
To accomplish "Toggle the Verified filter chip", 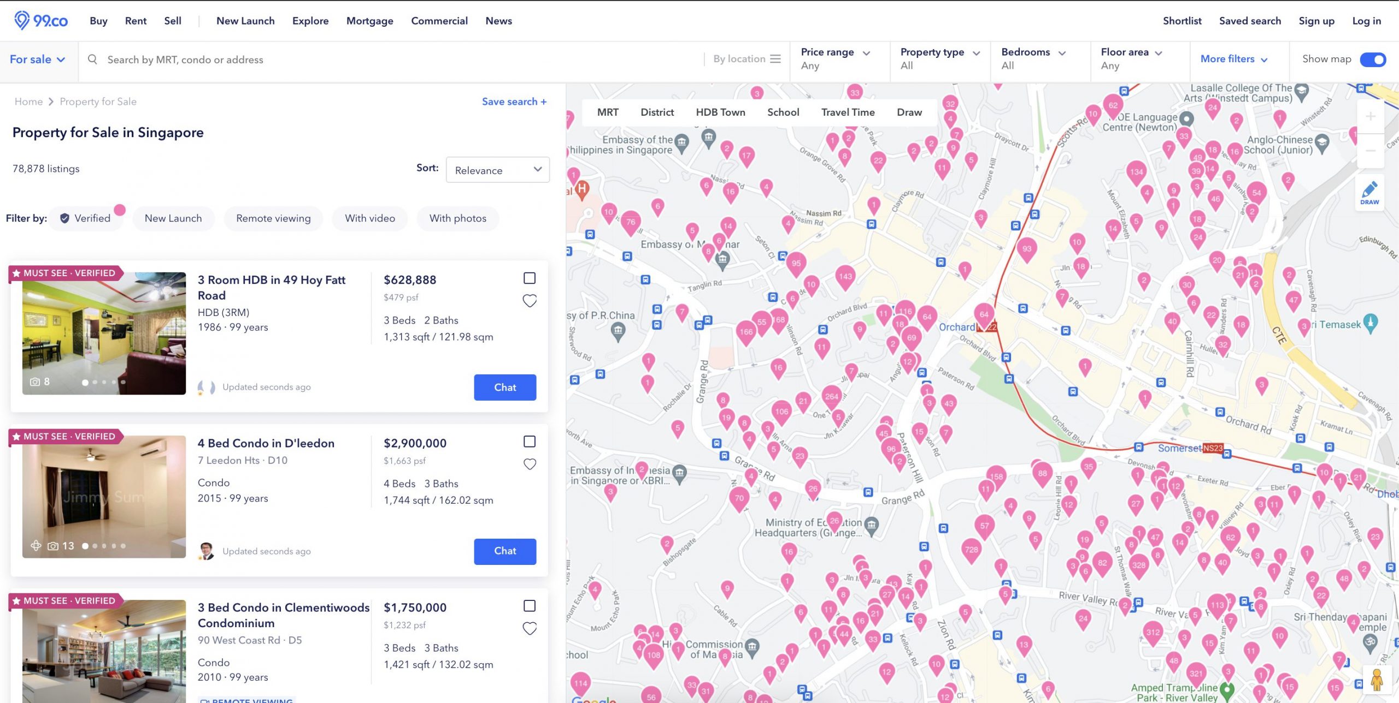I will pos(86,218).
